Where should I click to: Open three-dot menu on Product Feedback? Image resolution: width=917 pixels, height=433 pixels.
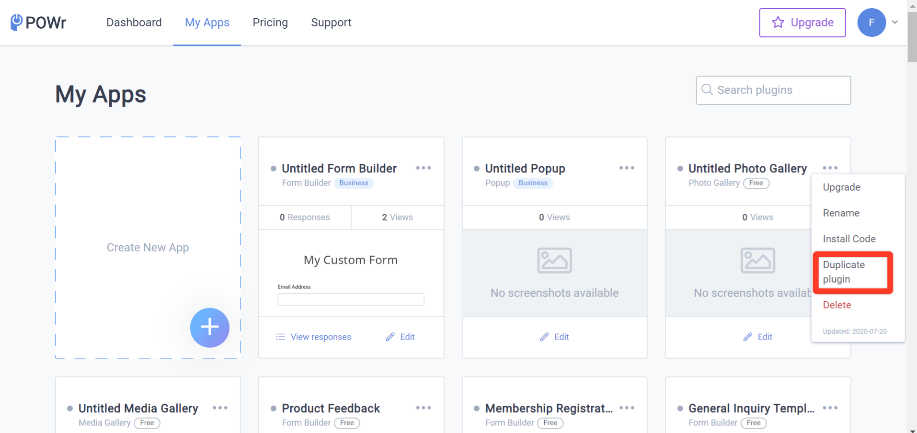tap(424, 408)
